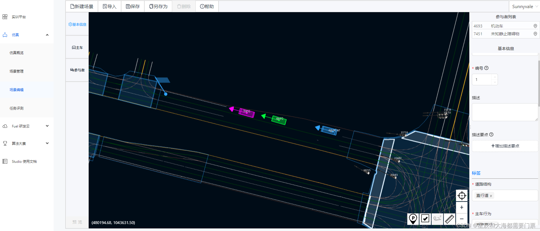Remove the 直行道 tag
540x231 pixels.
(491, 196)
